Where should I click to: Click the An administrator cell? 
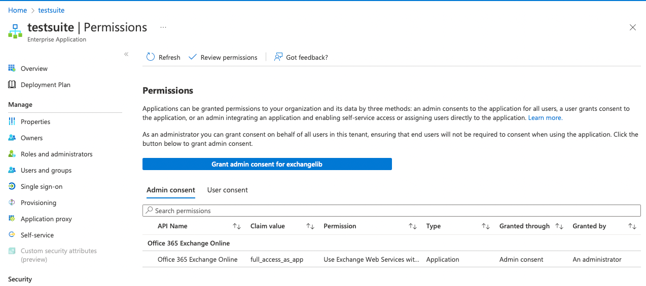coord(597,259)
